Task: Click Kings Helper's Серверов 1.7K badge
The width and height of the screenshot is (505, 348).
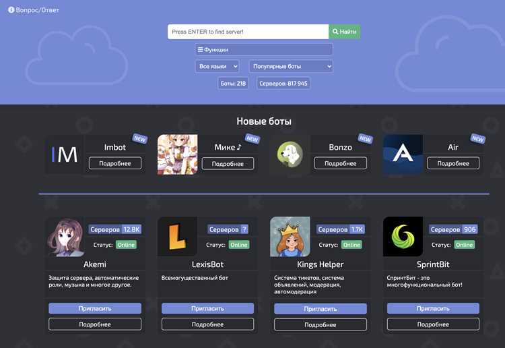Action: point(341,229)
